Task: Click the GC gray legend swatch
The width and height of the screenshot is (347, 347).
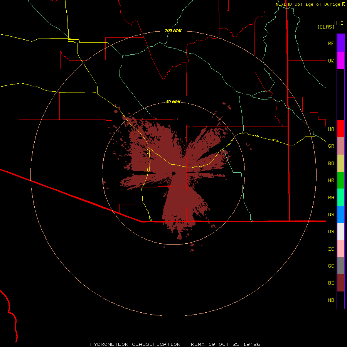Action: tap(340, 266)
